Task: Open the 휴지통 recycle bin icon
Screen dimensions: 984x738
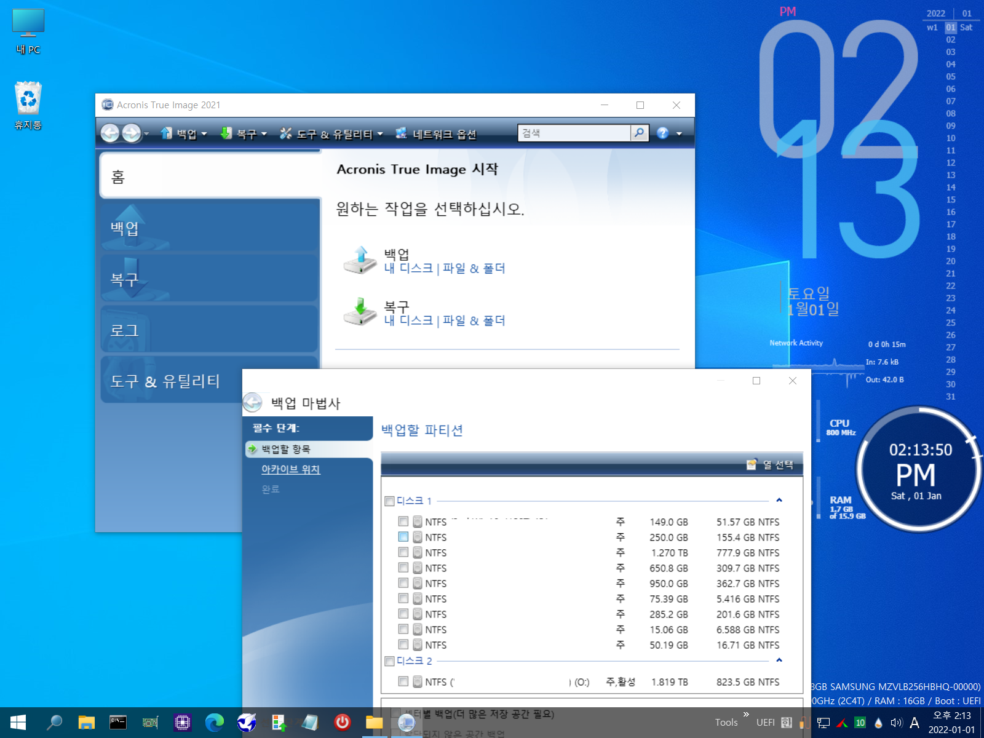Action: tap(28, 105)
